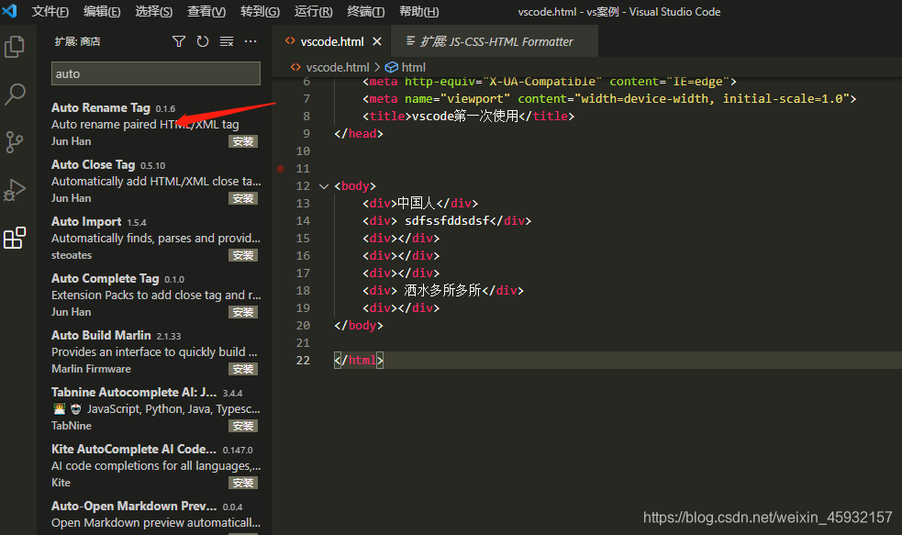Screen dimensions: 902x535
Task: Click the sdfssfddsdsf div on line 14
Action: click(447, 221)
